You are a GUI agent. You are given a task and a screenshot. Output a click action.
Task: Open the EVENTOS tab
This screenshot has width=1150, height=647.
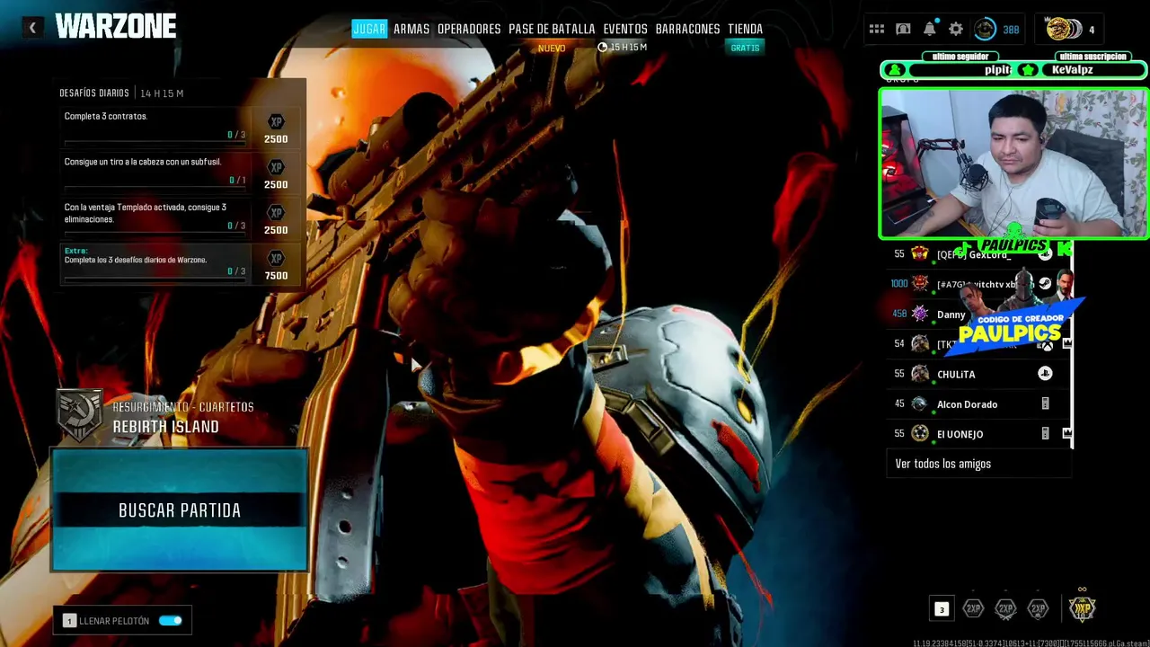tap(625, 29)
